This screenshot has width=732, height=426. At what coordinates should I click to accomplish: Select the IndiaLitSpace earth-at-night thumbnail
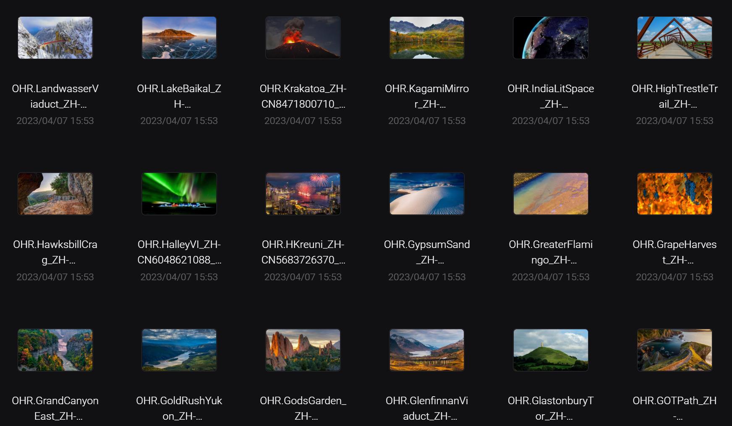point(551,38)
